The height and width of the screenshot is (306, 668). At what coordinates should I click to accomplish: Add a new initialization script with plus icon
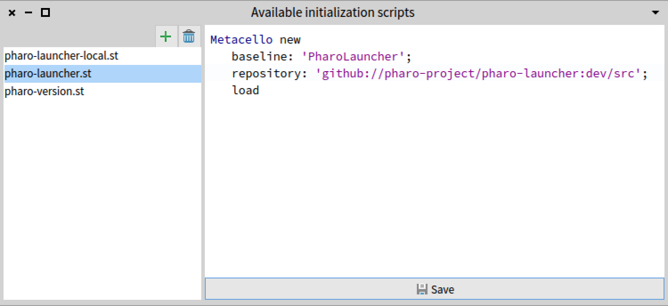click(x=166, y=36)
